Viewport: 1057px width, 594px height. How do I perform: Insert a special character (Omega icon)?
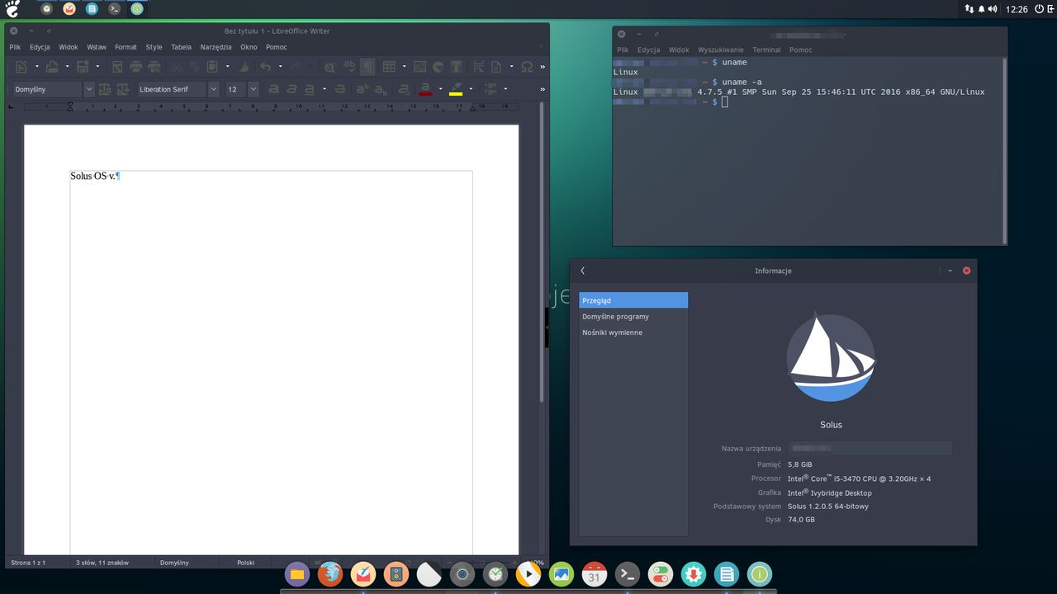click(527, 66)
